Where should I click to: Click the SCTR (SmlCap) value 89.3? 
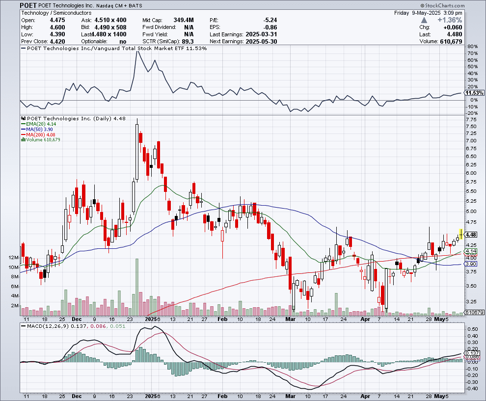click(188, 42)
